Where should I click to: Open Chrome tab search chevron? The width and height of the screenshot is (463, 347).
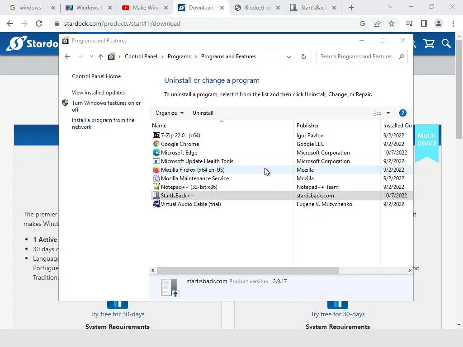coord(390,7)
